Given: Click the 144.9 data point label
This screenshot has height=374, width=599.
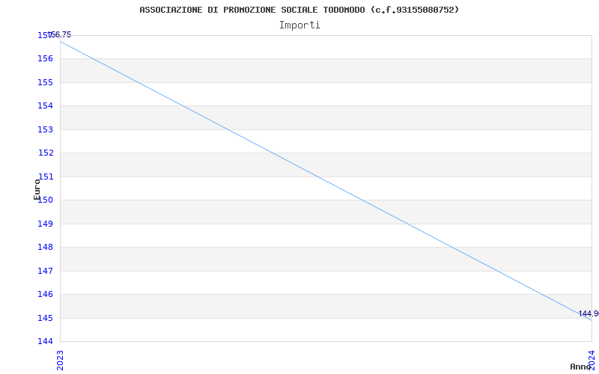Looking at the screenshot, I should [588, 313].
